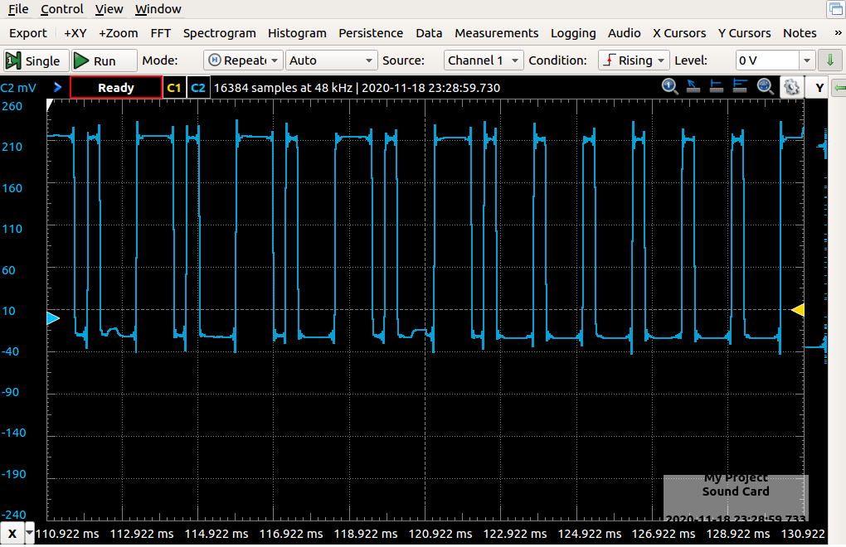846x547 pixels.
Task: Click the green down arrow button
Action: (x=829, y=61)
